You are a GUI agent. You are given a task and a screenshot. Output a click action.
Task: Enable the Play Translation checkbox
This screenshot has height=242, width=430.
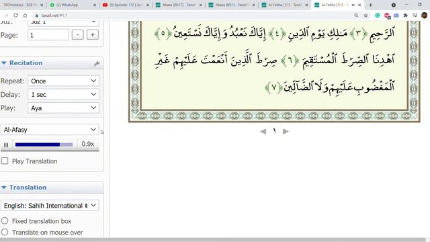(5, 161)
